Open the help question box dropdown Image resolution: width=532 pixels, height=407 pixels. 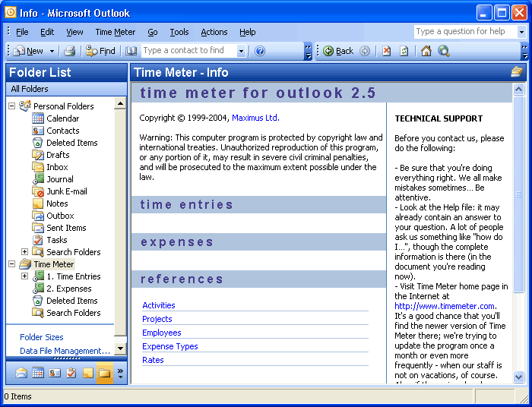point(521,32)
